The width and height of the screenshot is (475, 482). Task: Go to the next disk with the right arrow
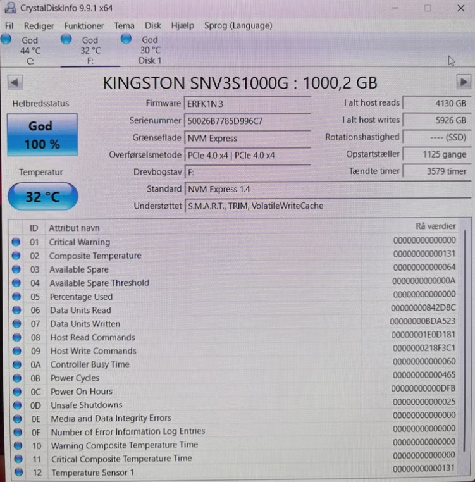(x=464, y=82)
